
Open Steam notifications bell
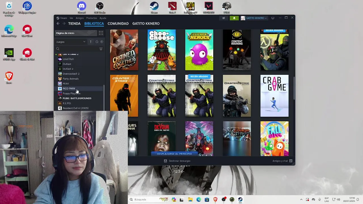[x=234, y=18]
